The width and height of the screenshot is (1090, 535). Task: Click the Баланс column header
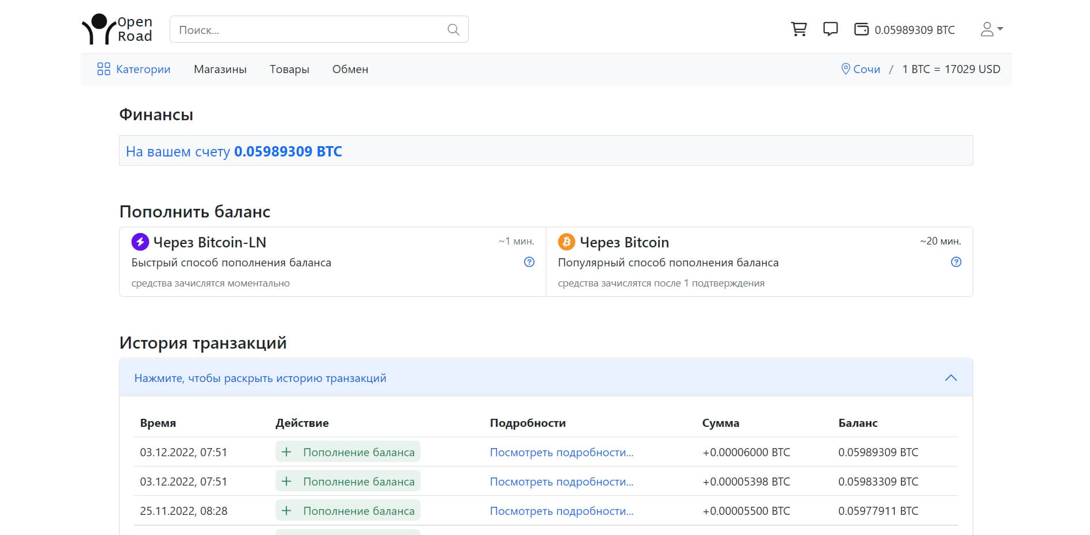[x=858, y=423]
